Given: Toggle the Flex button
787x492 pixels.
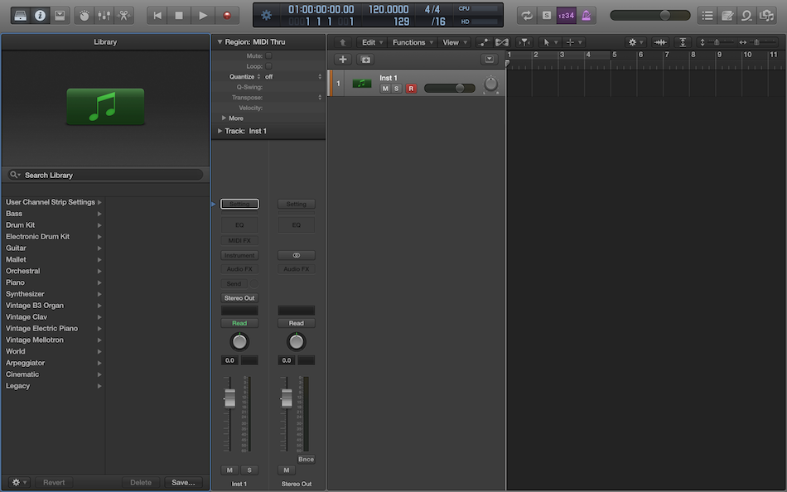Looking at the screenshot, I should coord(501,42).
